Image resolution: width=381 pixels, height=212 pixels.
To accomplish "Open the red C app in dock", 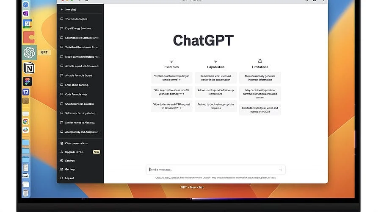I will click(29, 37).
